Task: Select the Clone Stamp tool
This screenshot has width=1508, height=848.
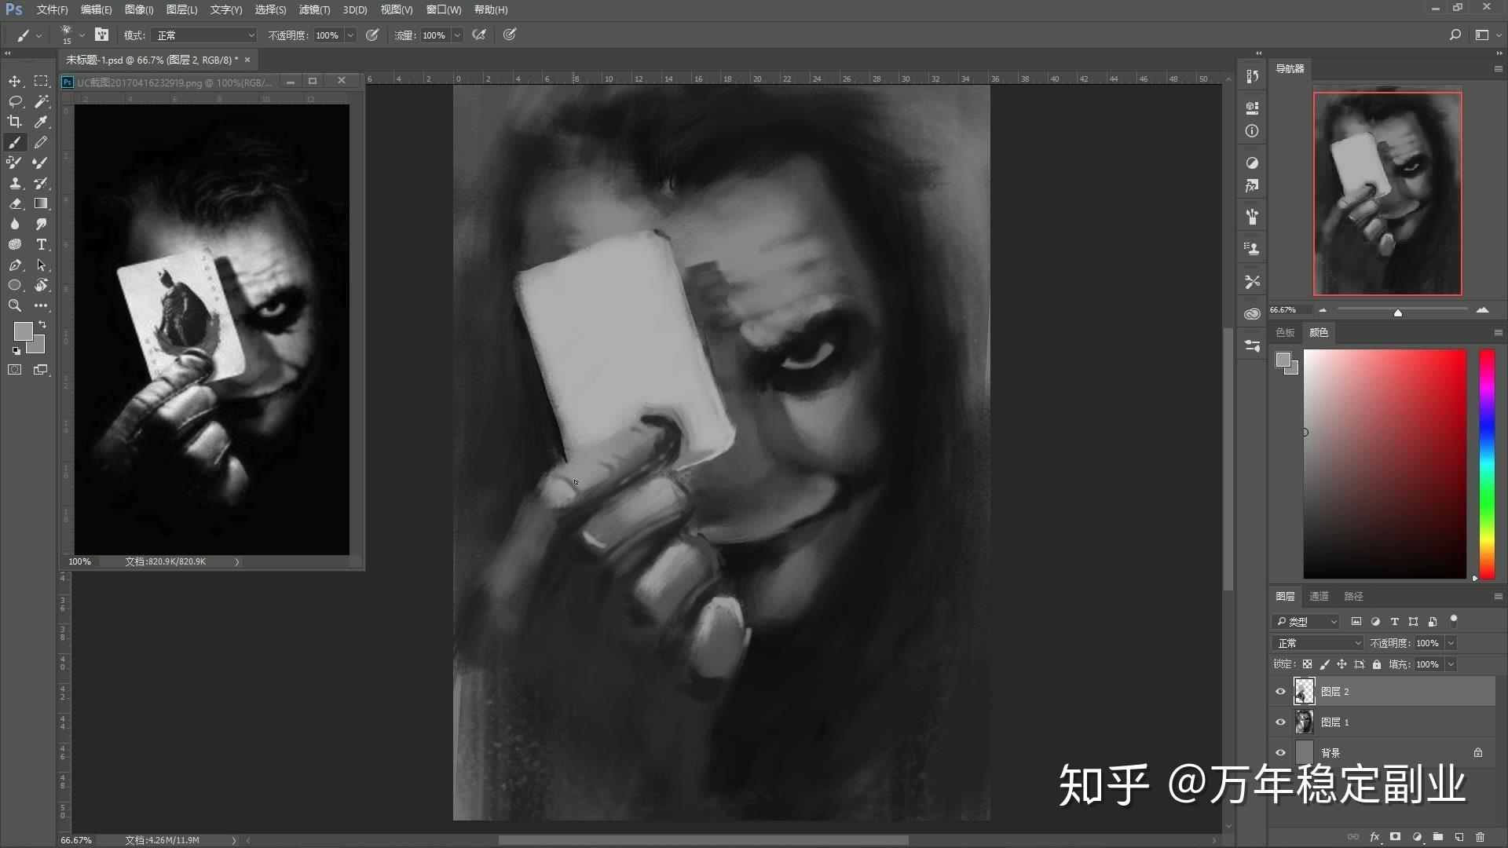Action: (15, 183)
